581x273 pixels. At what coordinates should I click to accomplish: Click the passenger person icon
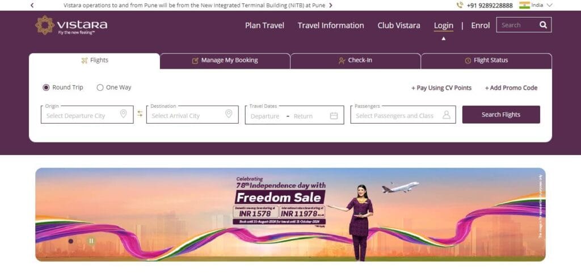pos(446,115)
